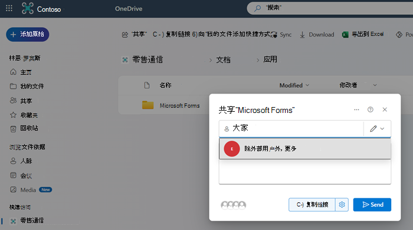Click the Excel icon in toolbar
413x230 pixels.
[x=345, y=34]
